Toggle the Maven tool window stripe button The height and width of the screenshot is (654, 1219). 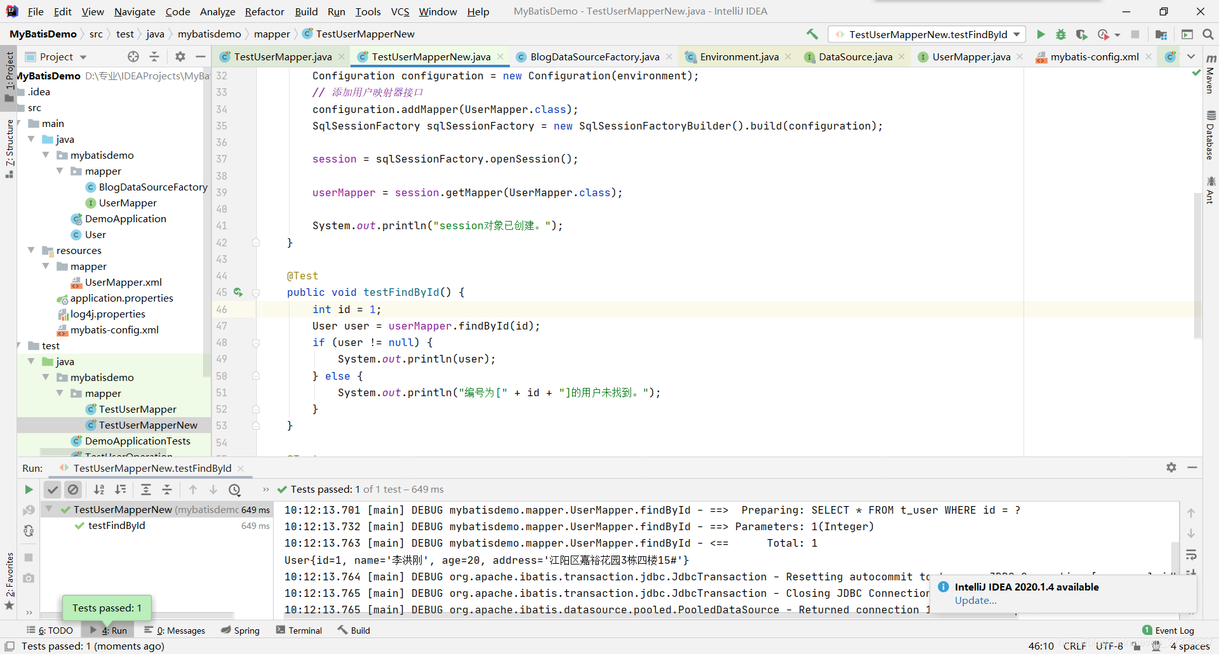1210,74
